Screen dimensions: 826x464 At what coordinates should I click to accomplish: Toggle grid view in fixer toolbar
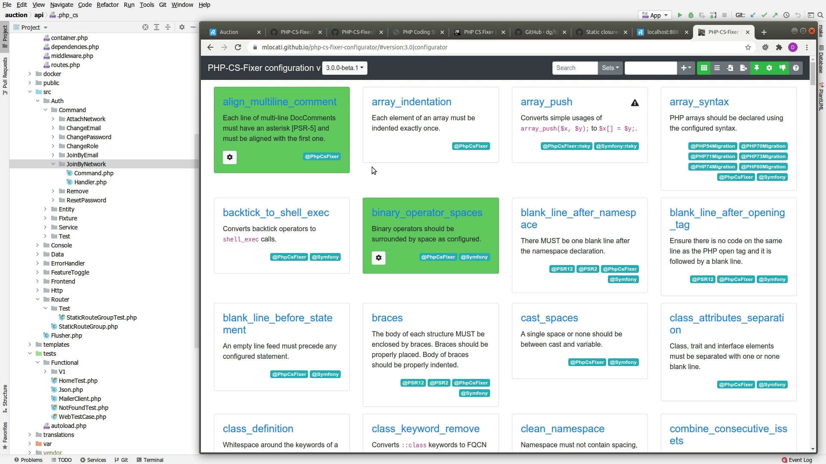pos(704,68)
